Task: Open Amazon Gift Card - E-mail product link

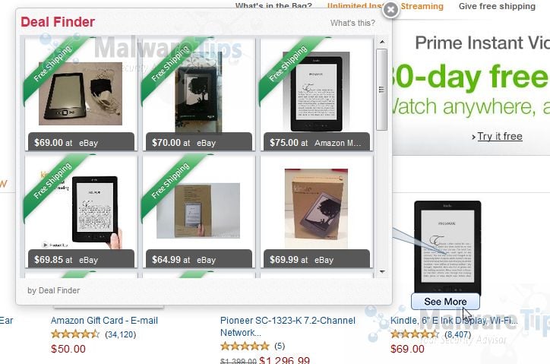Action: coord(104,321)
